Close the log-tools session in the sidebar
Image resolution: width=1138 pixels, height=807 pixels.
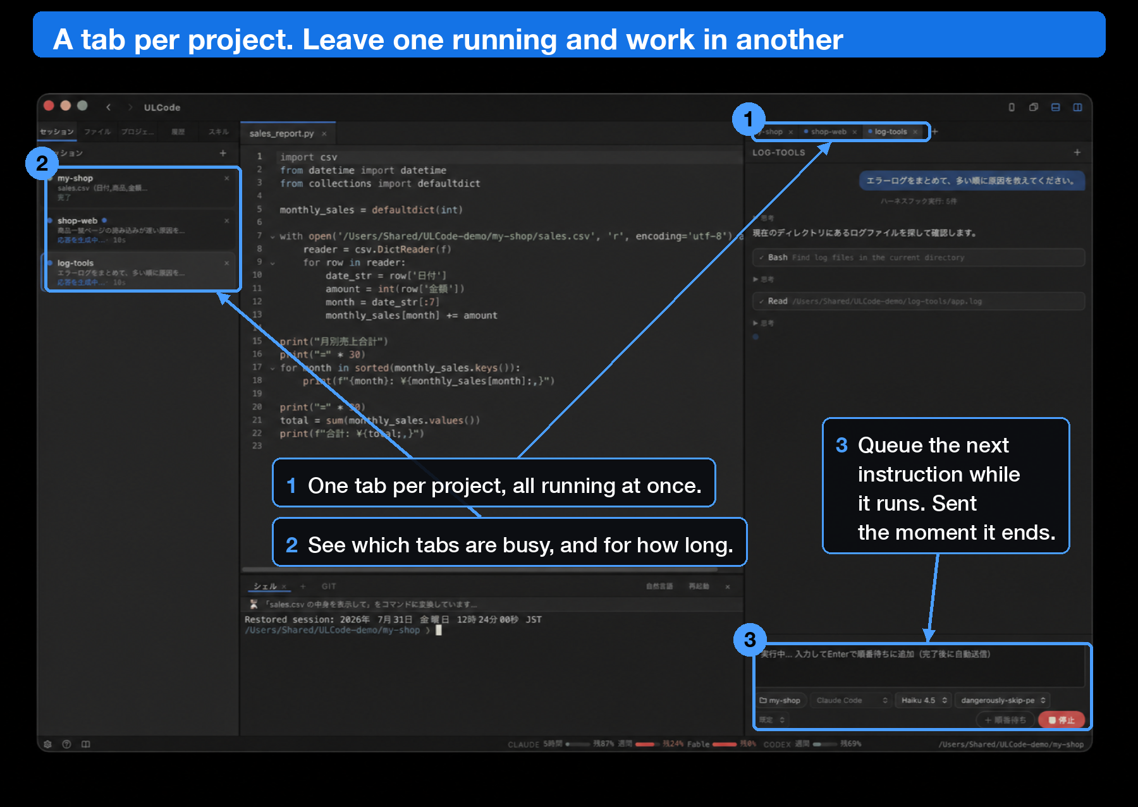[x=227, y=263]
